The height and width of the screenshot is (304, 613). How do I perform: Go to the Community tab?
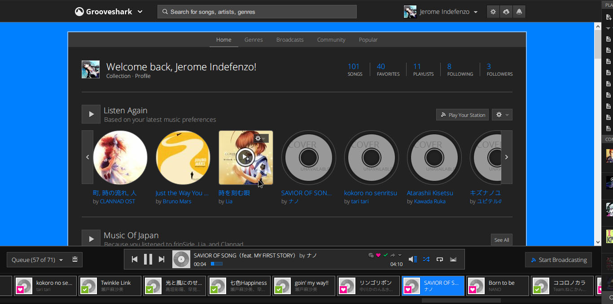point(331,39)
